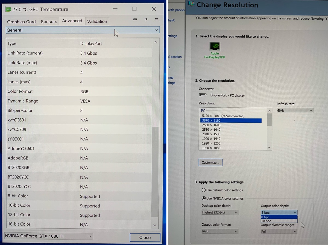
Task: Choose 10 bpc output color depth option
Action: point(279,221)
